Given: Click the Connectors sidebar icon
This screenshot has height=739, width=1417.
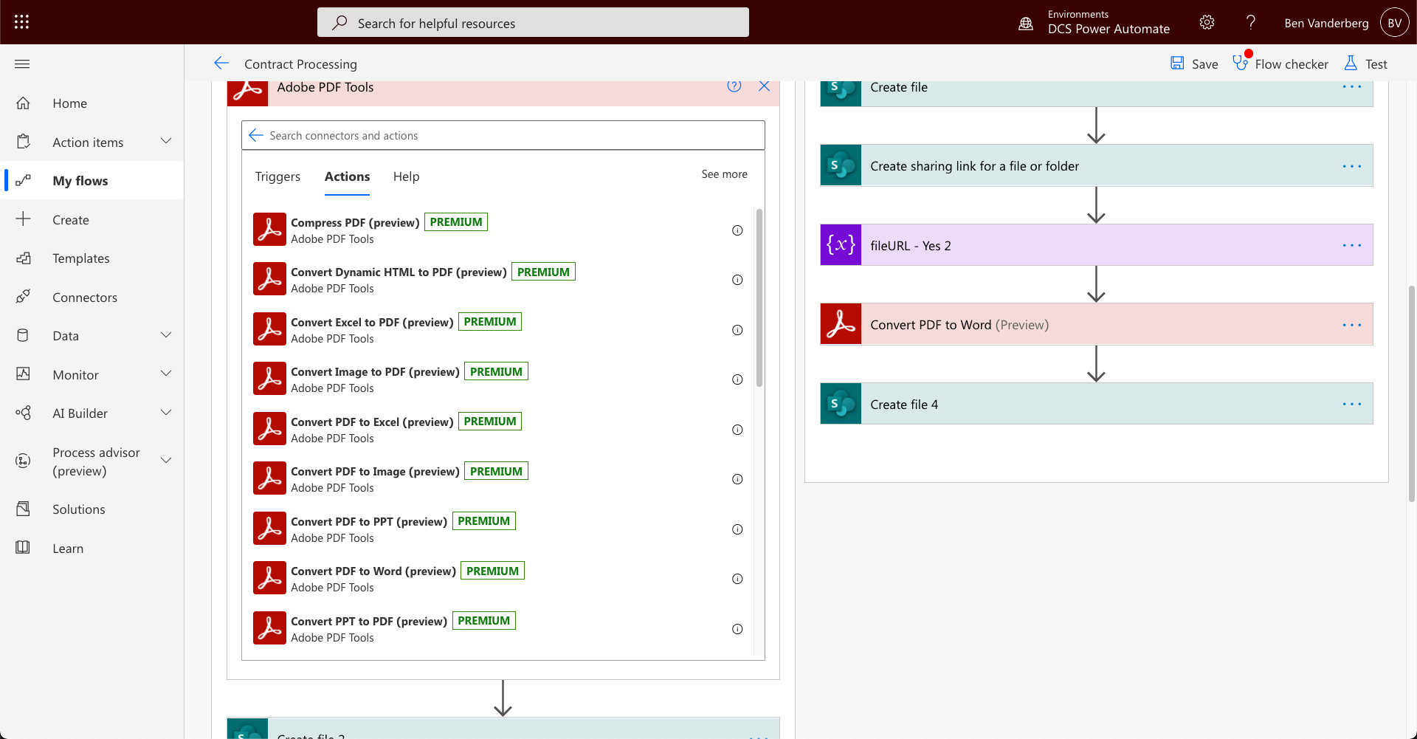Looking at the screenshot, I should click(24, 297).
